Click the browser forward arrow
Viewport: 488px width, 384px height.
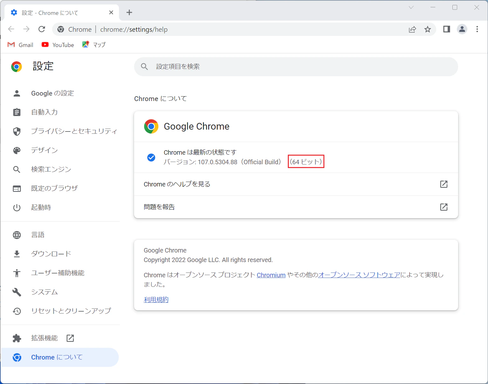tap(26, 29)
